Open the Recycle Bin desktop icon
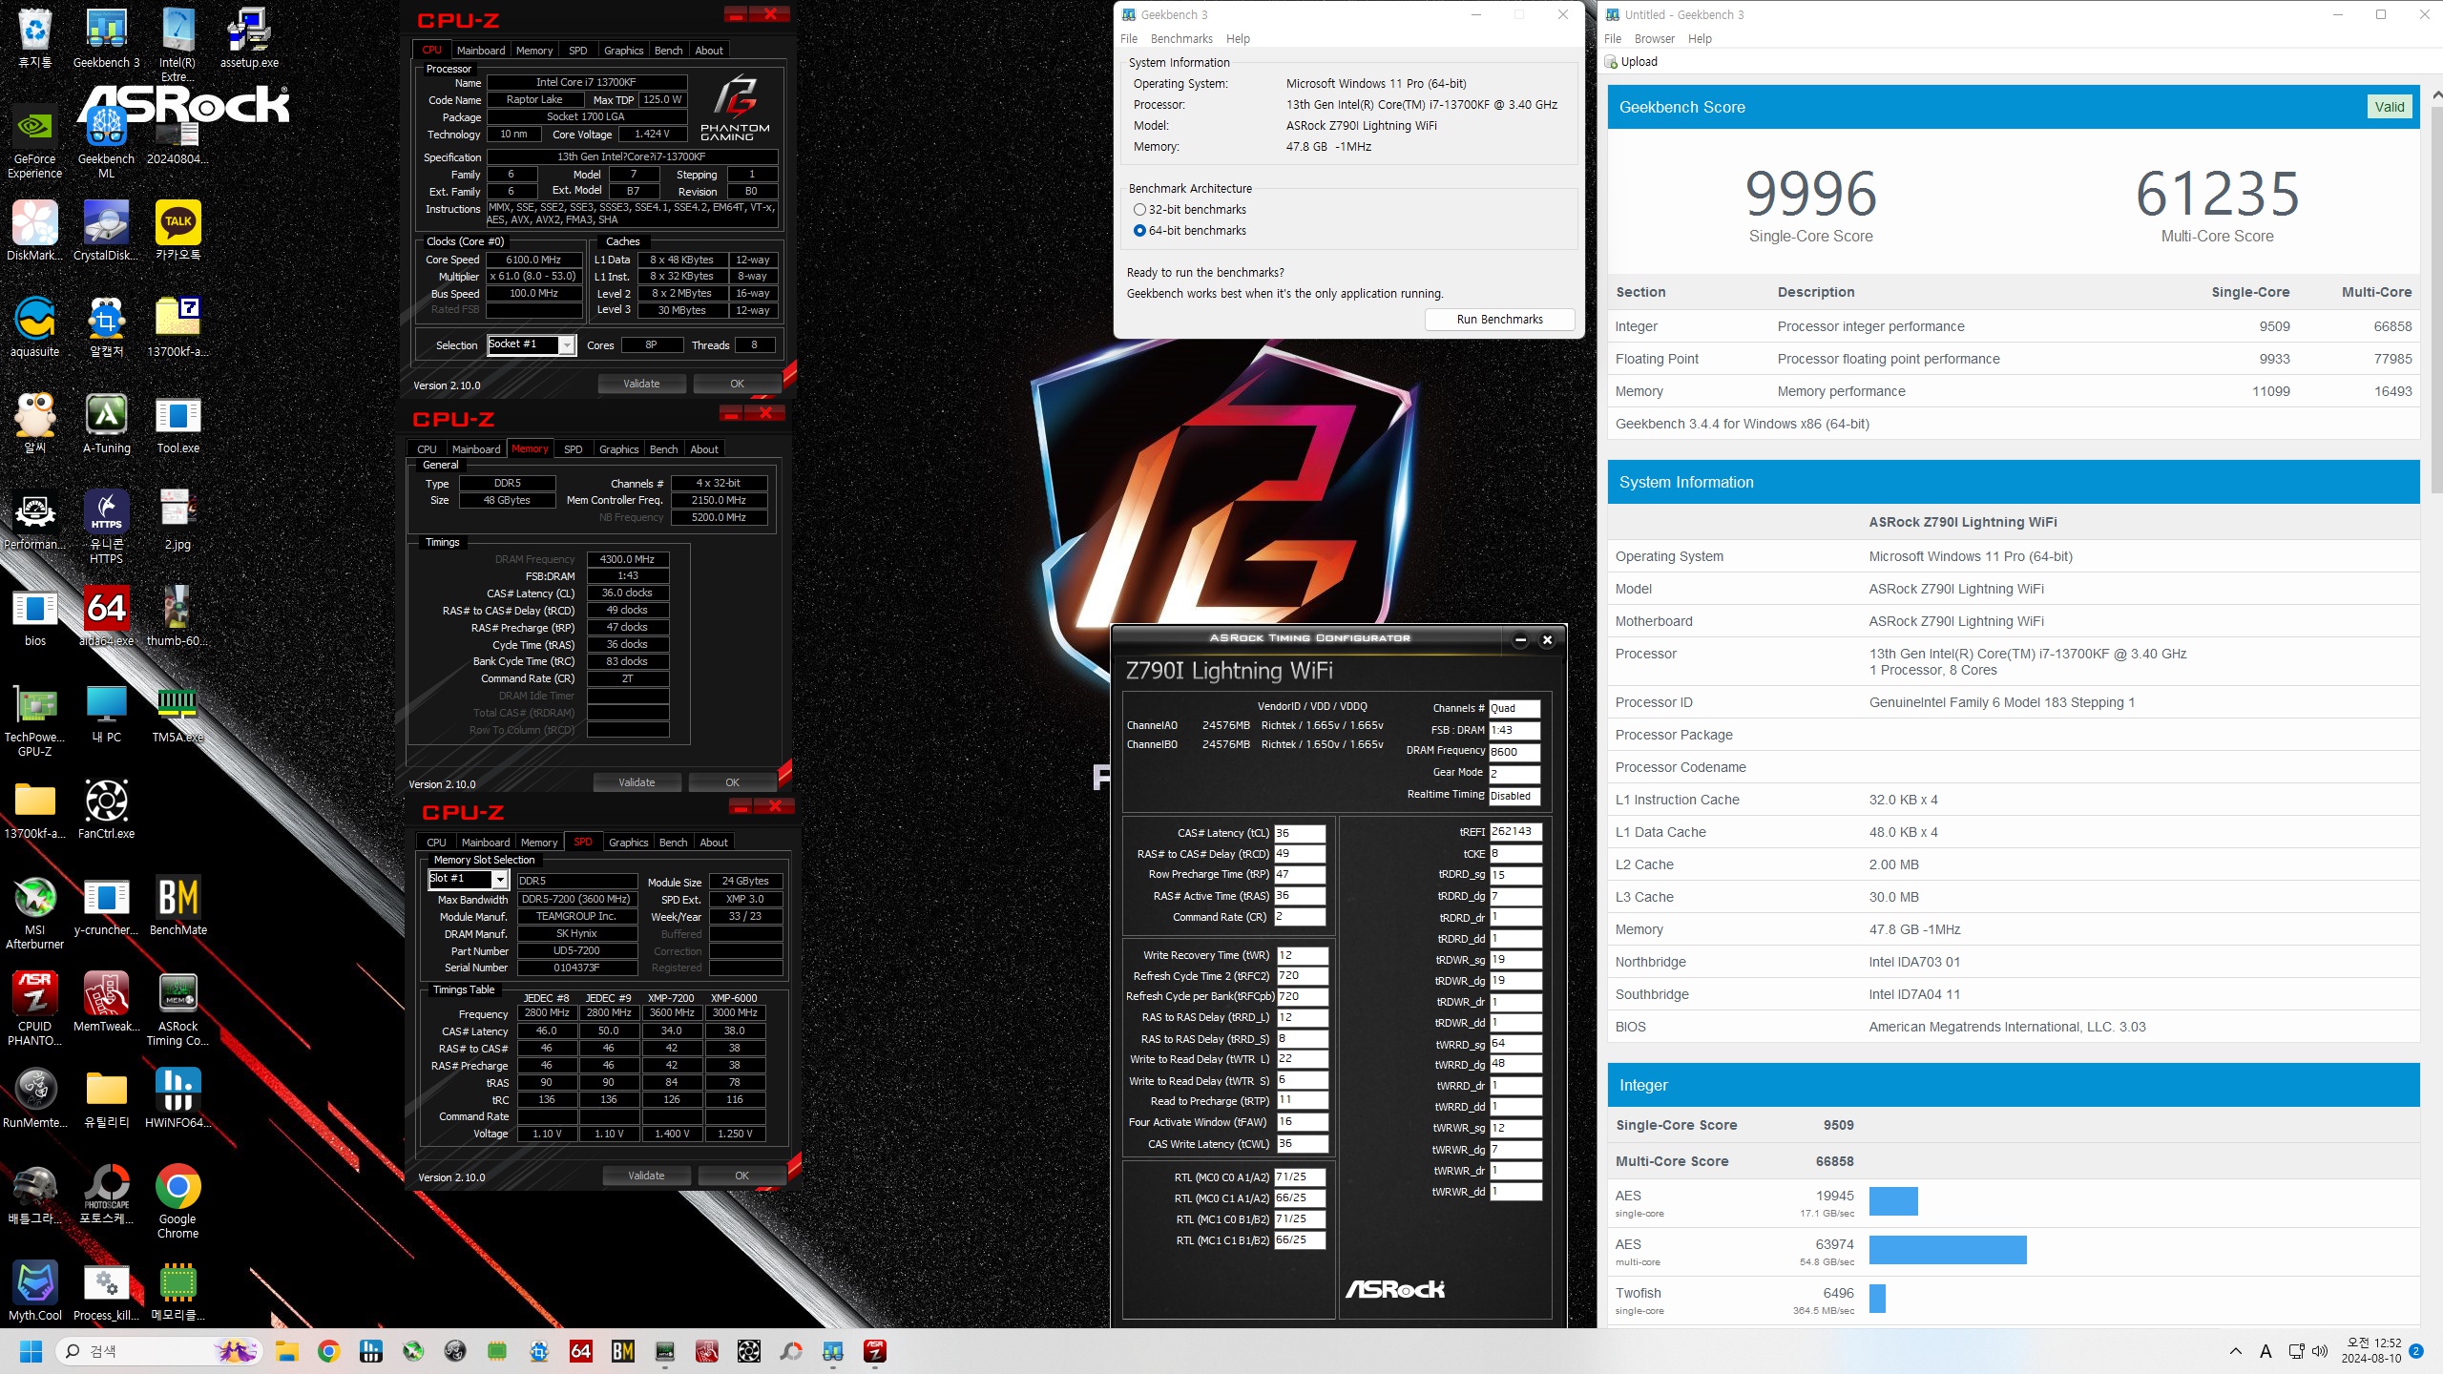The height and width of the screenshot is (1374, 2443). point(34,38)
